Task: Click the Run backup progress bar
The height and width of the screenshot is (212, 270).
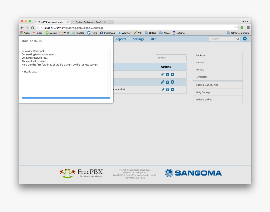Action: (x=66, y=98)
